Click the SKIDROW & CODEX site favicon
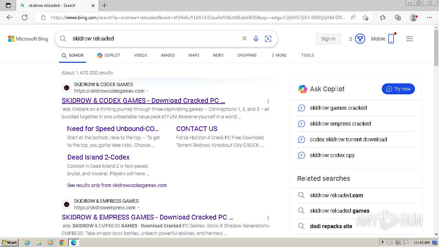The width and height of the screenshot is (439, 247). click(67, 88)
